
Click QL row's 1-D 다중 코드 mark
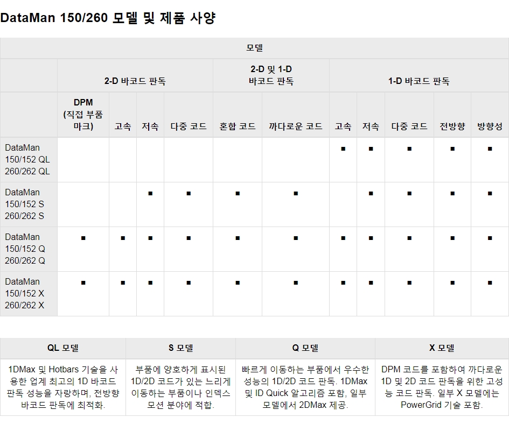[x=409, y=149]
